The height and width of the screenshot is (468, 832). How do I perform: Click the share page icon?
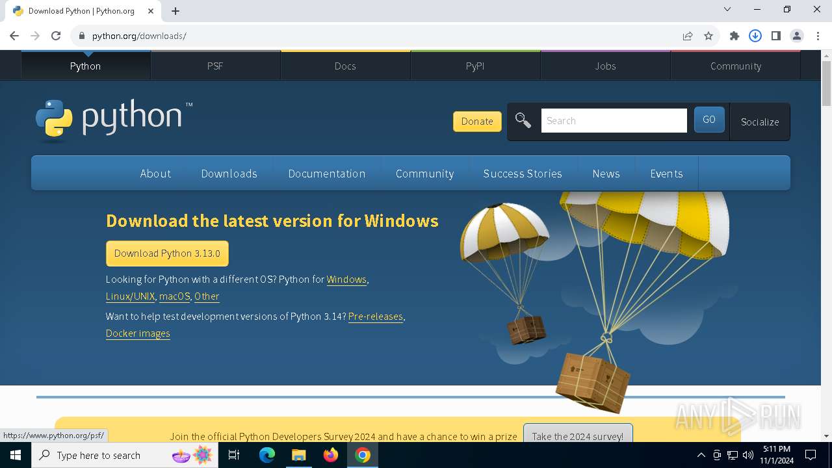pyautogui.click(x=688, y=36)
